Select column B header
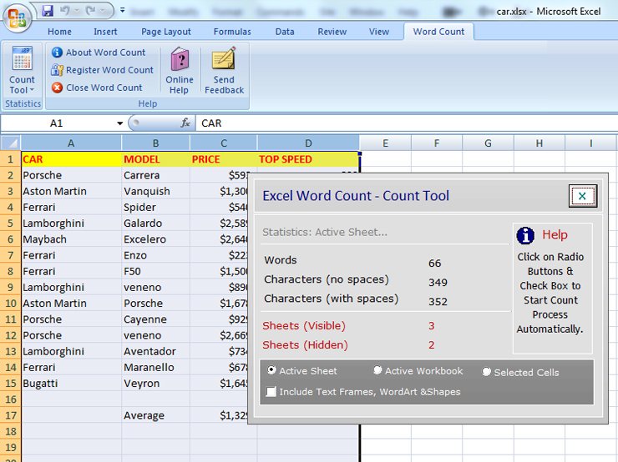Screen dimensions: 618x462 [x=155, y=143]
